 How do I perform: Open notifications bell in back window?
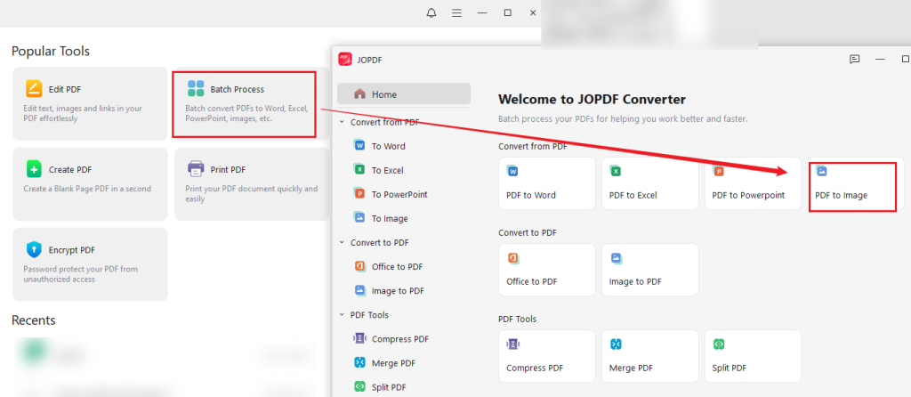point(431,12)
